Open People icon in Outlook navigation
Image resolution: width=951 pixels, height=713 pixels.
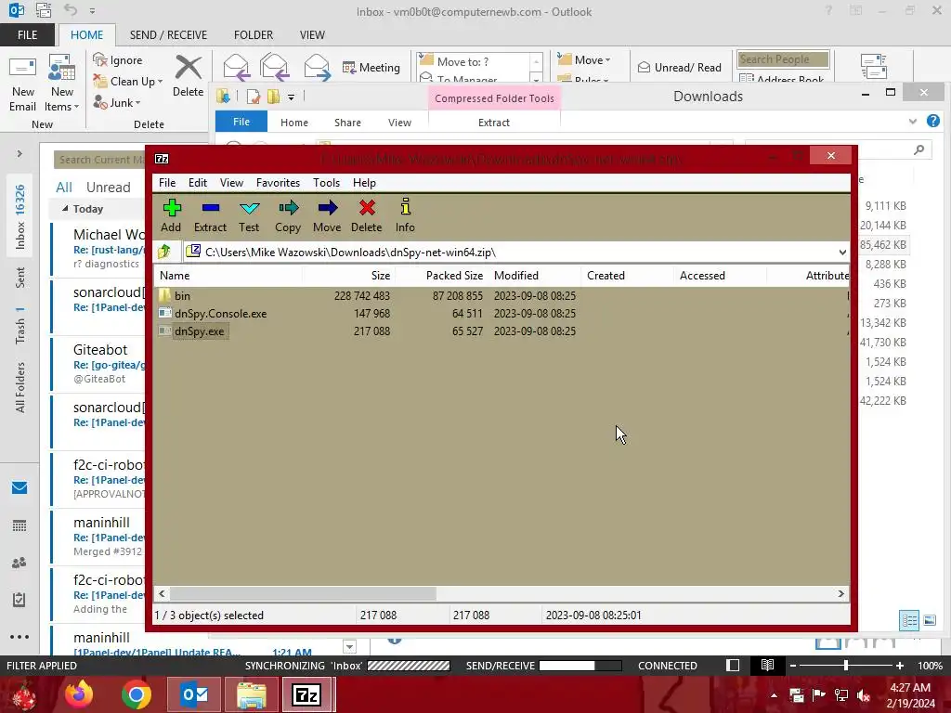[x=20, y=563]
